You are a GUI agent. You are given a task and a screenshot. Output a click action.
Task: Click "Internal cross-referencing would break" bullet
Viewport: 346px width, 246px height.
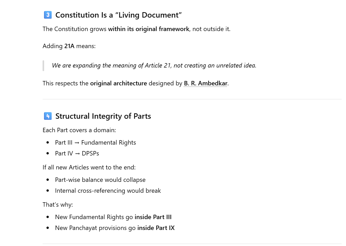click(x=108, y=191)
